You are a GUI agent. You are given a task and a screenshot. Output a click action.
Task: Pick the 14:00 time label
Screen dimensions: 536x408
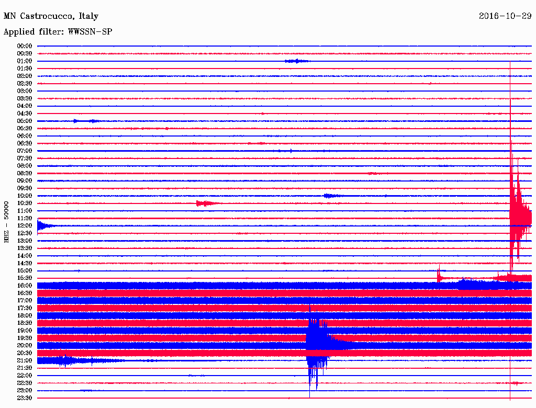(25, 256)
